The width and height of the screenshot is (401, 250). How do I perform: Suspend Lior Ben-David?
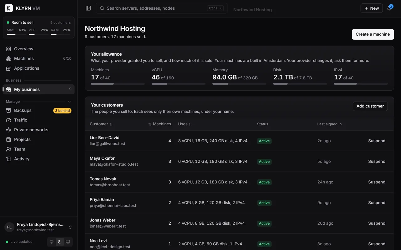(377, 141)
